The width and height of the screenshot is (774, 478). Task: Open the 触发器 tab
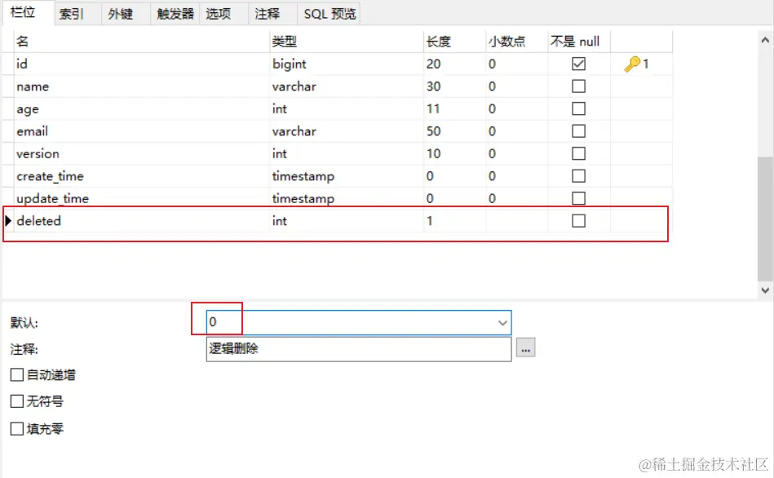[x=175, y=14]
